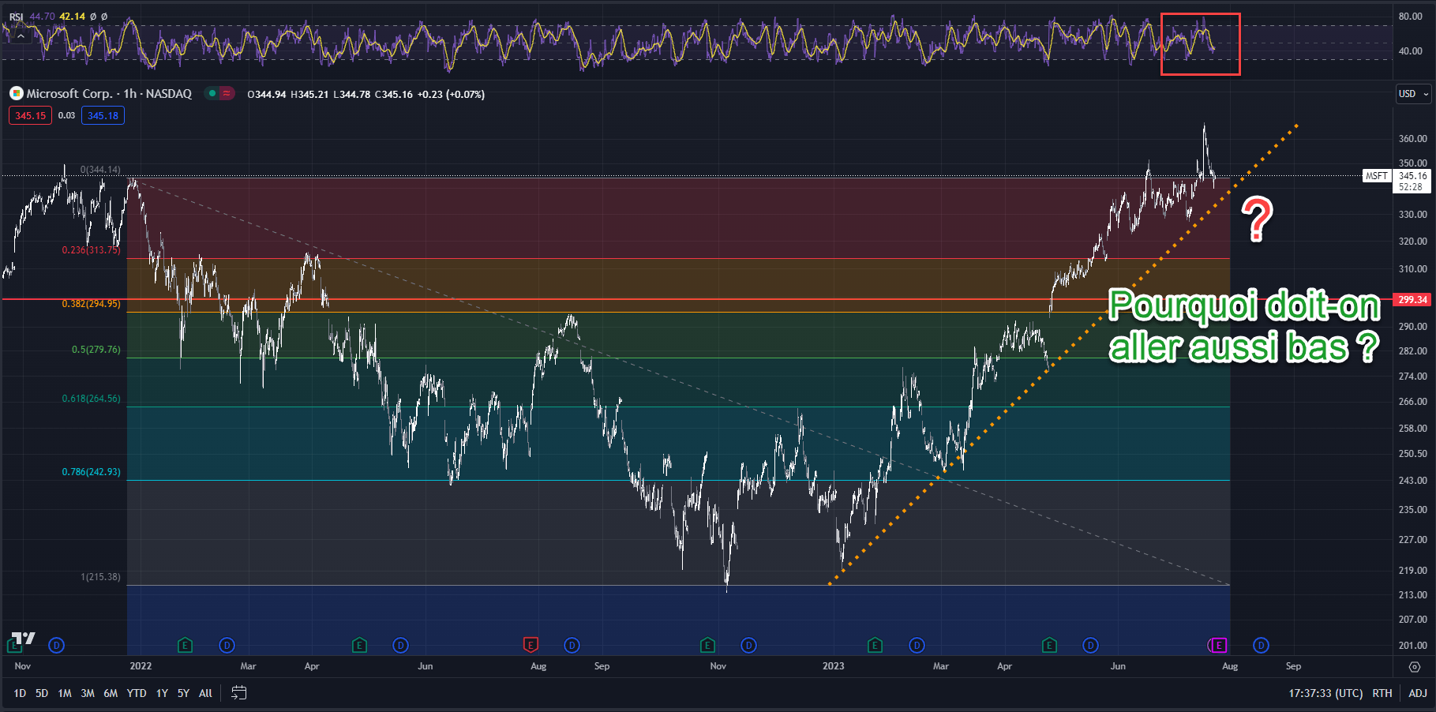The width and height of the screenshot is (1436, 712).
Task: Open the RTH session selector
Action: pyautogui.click(x=1382, y=693)
